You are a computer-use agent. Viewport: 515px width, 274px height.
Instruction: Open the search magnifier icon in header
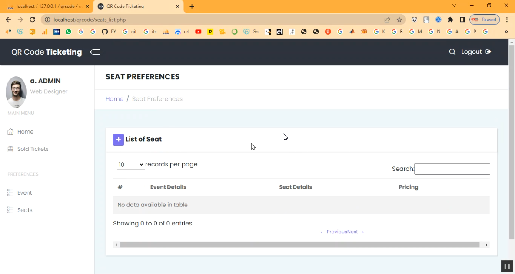click(x=452, y=52)
